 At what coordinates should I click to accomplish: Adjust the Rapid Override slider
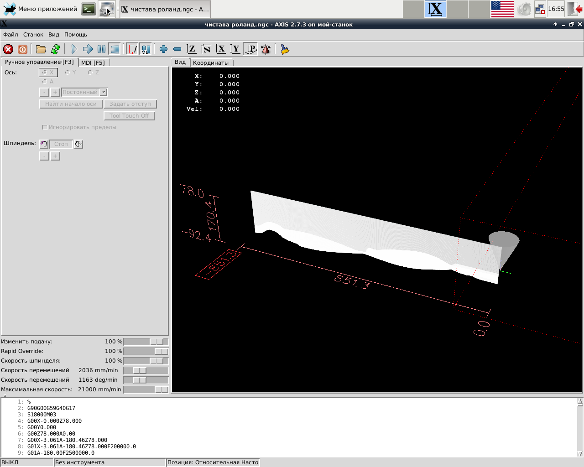[x=161, y=351]
